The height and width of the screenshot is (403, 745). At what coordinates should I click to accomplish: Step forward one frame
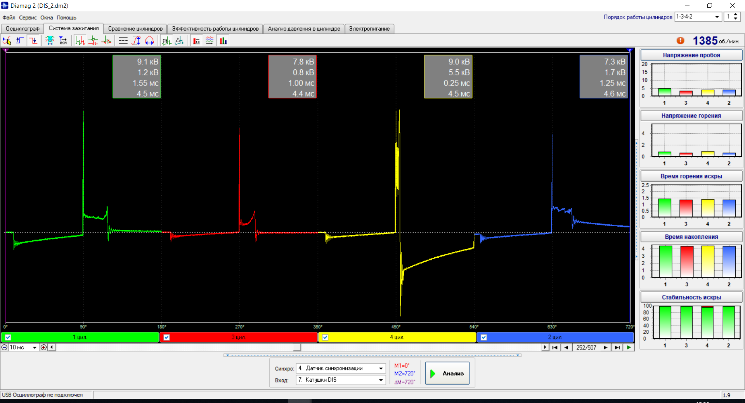pyautogui.click(x=605, y=348)
